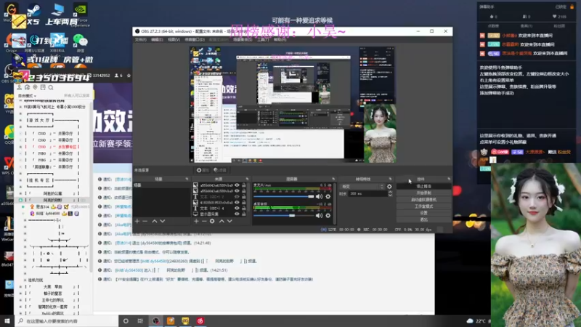
Task: Collapse 挂机专区 channel group in YY tree
Action: tap(21, 180)
